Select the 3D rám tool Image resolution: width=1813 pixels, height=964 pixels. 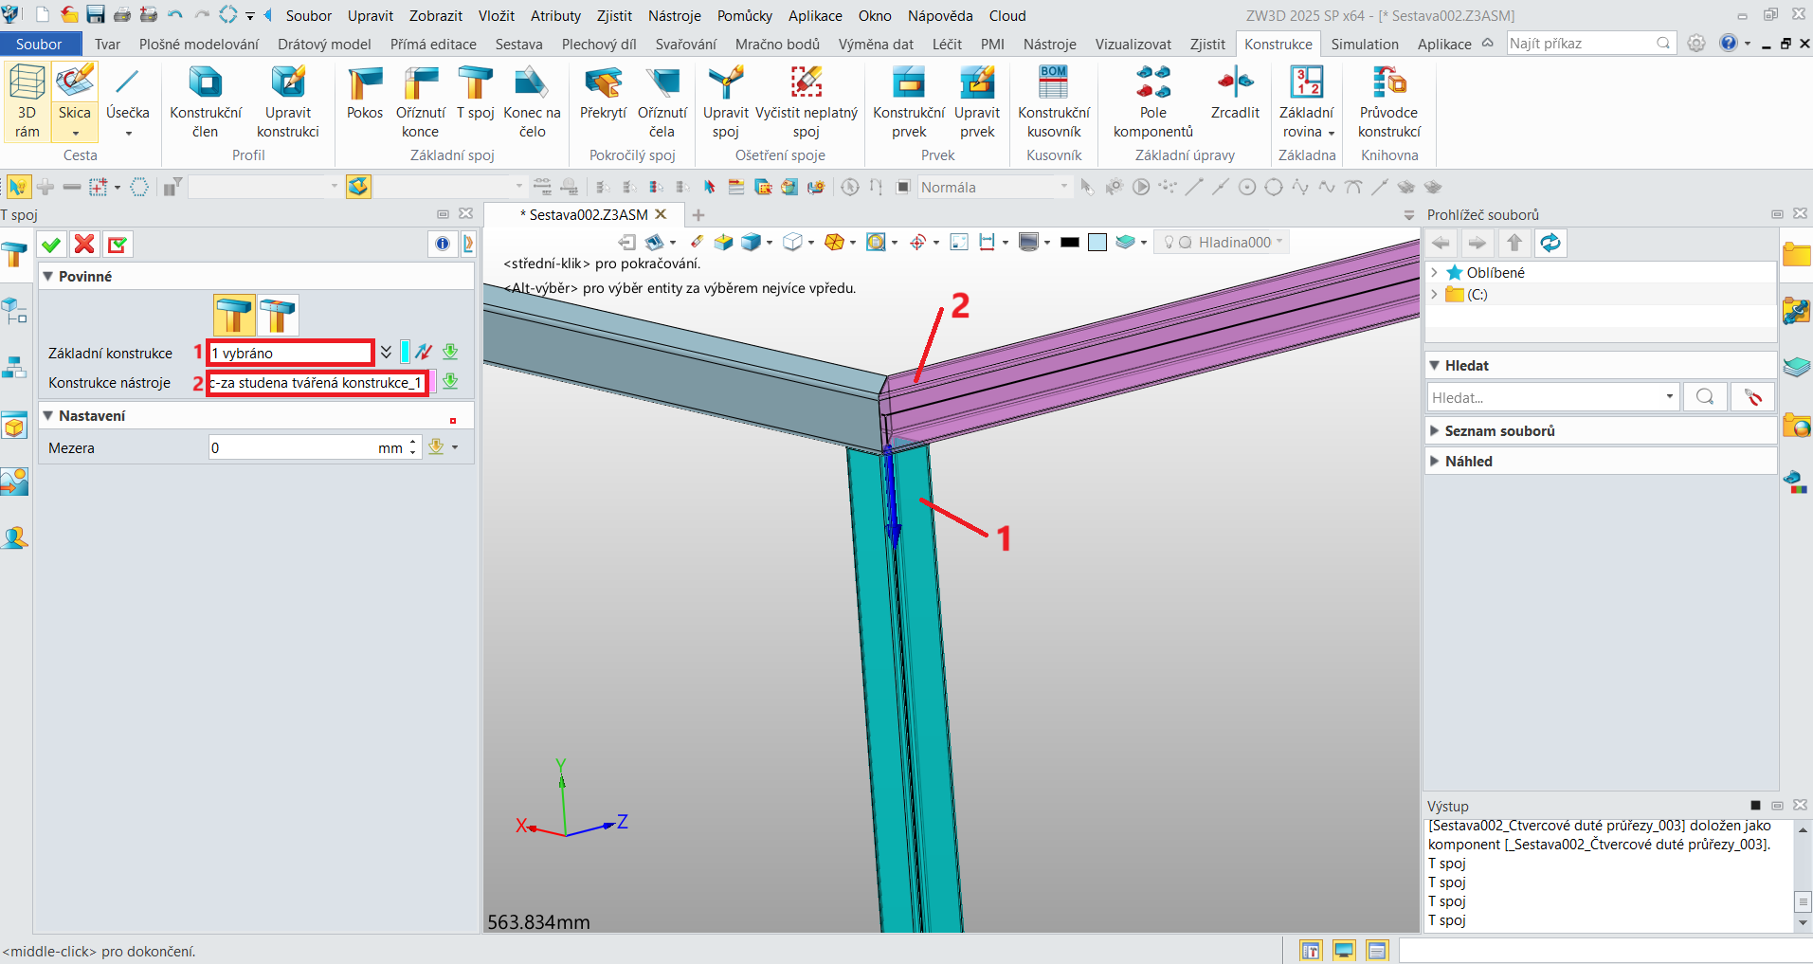(27, 101)
